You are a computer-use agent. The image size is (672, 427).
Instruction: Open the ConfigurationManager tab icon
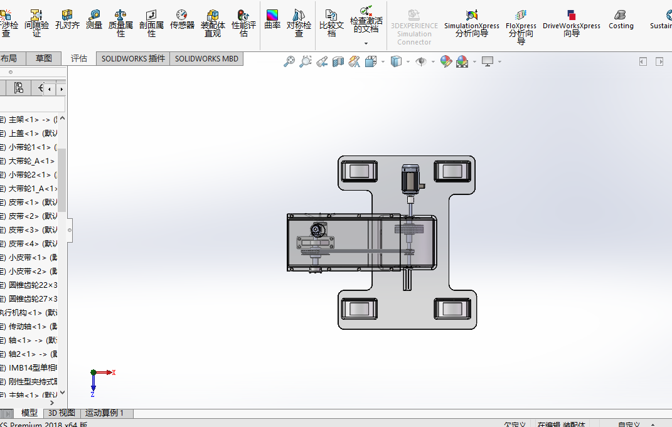(x=18, y=88)
